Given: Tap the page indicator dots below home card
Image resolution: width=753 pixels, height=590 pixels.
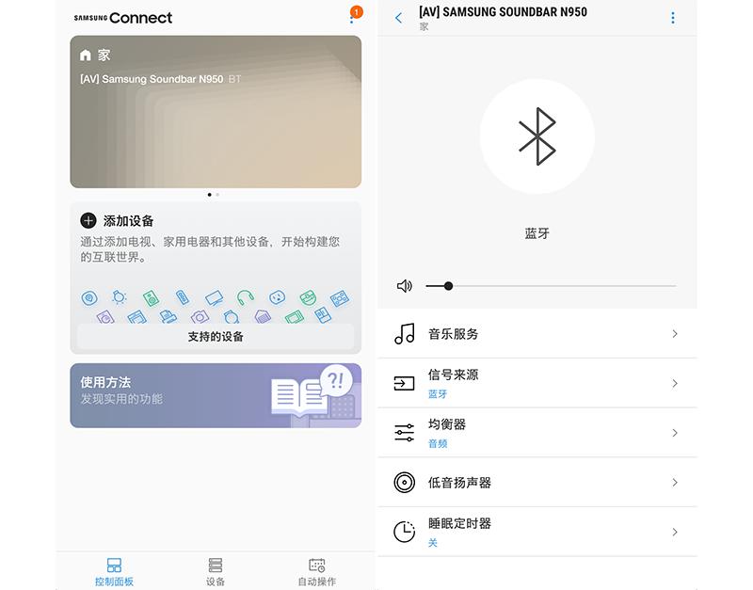Looking at the screenshot, I should pos(214,195).
